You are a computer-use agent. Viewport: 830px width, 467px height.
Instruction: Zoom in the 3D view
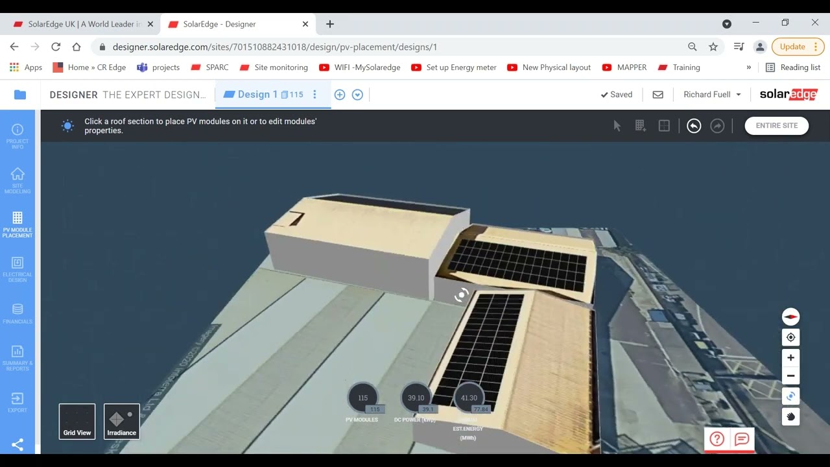[790, 357]
